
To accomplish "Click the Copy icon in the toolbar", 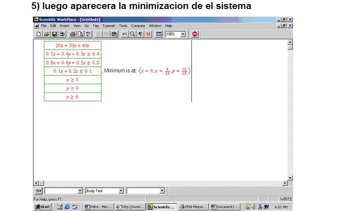I will pos(107,34).
